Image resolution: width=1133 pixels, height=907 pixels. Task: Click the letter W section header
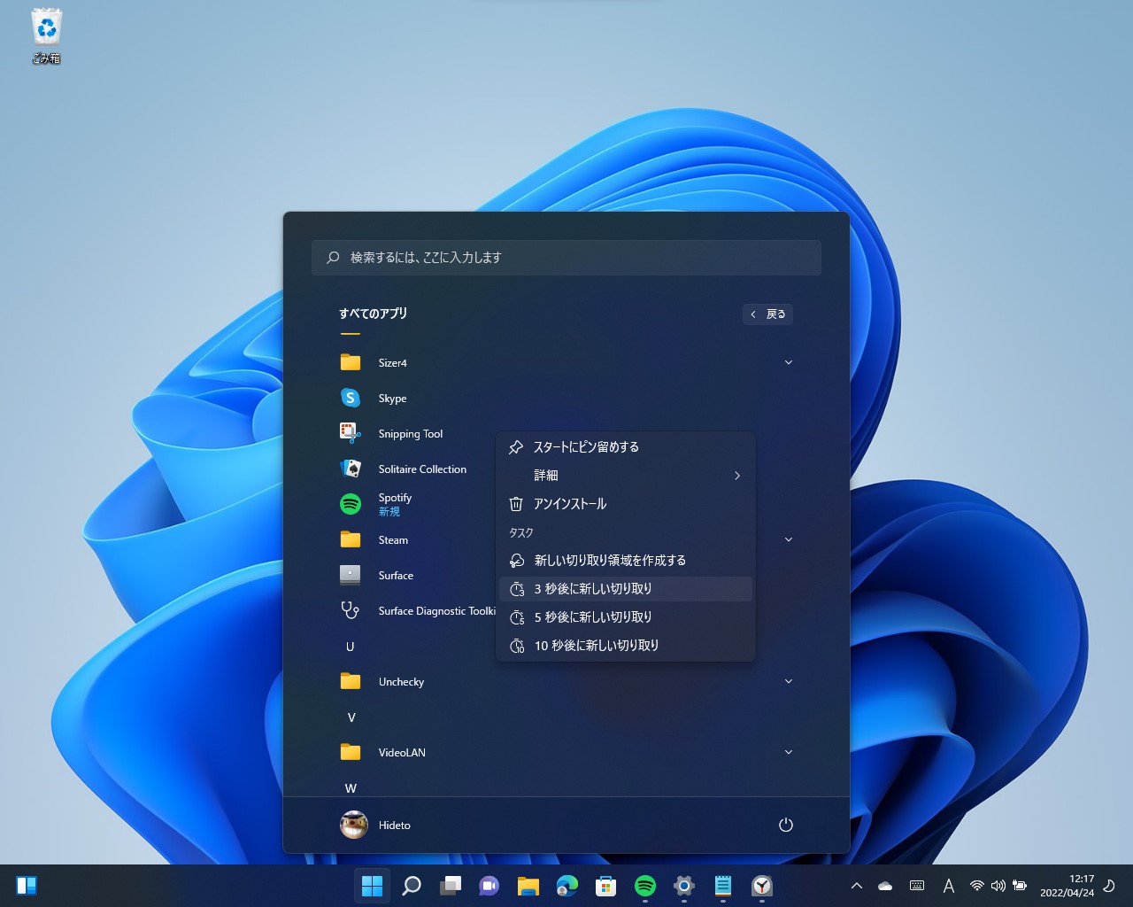(351, 788)
